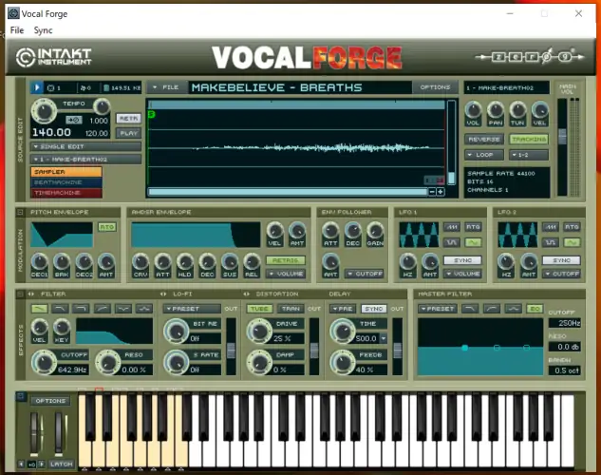The width and height of the screenshot is (601, 475).
Task: Enable TUBE distortion mode
Action: (259, 309)
